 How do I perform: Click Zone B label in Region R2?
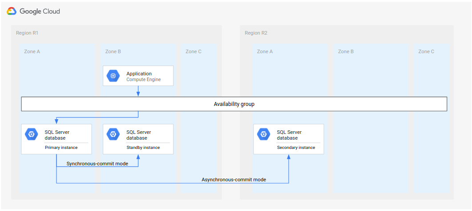pos(346,51)
